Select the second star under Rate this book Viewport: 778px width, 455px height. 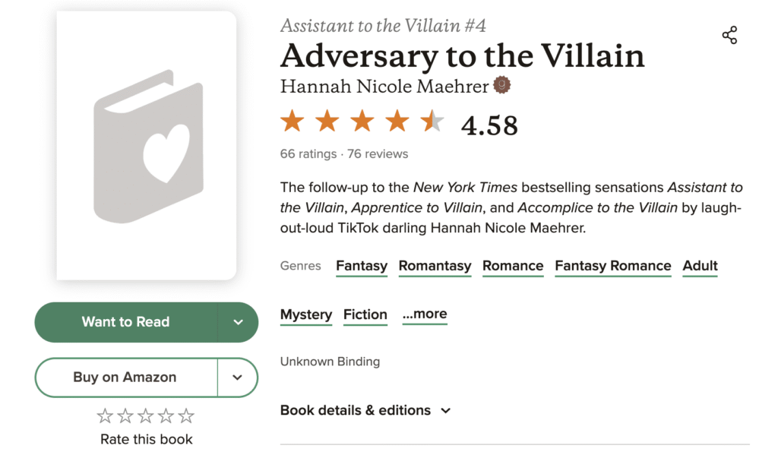126,416
